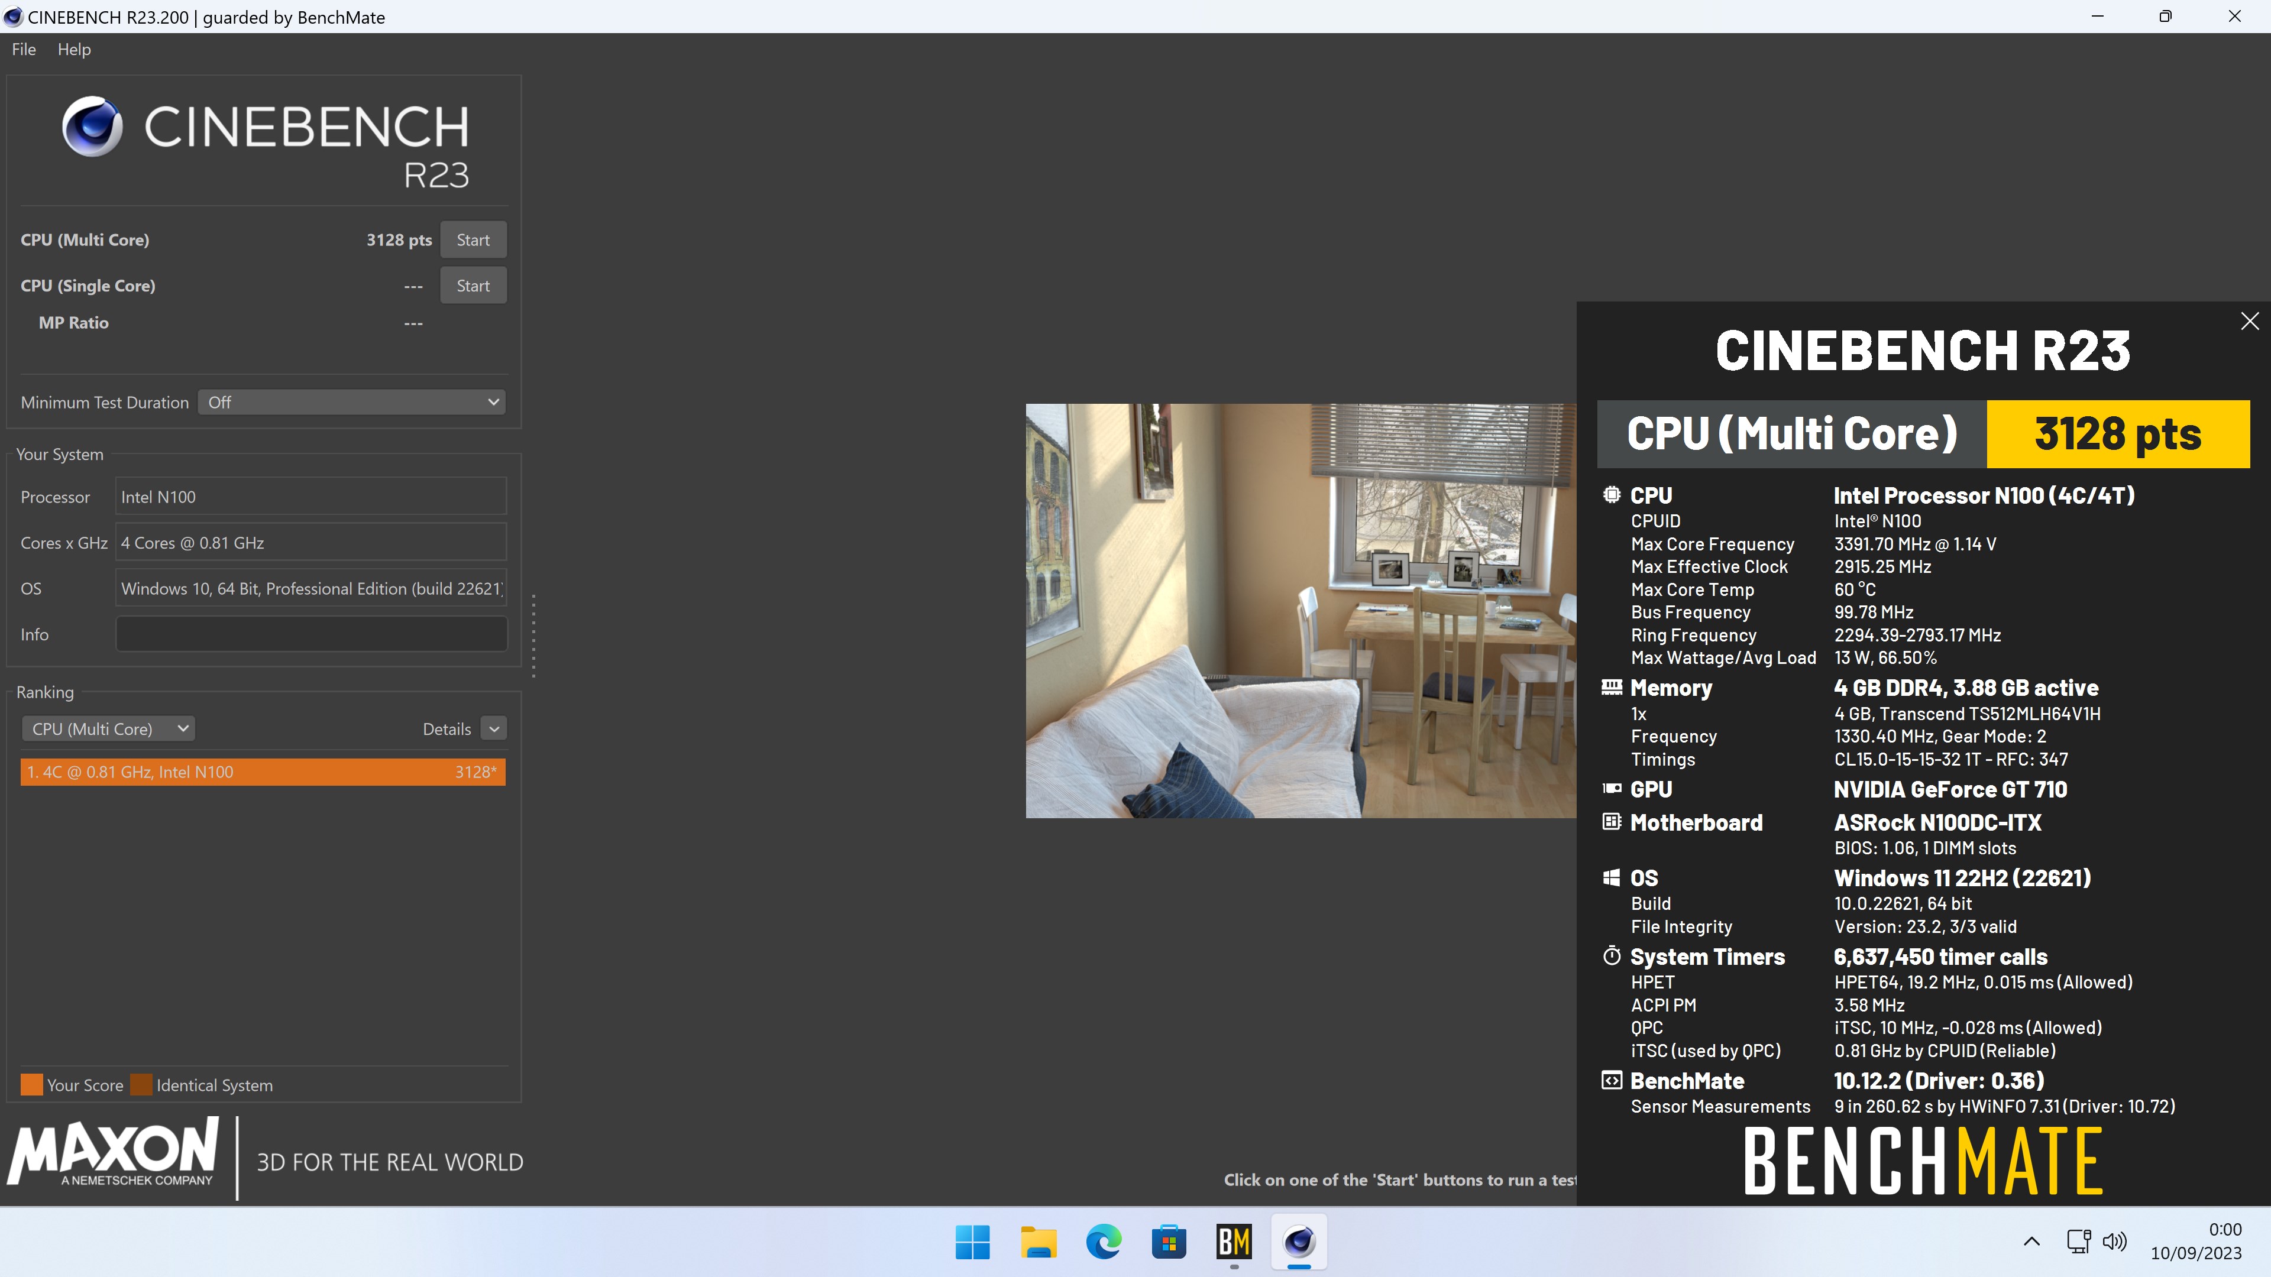Open the Windows Start menu
The image size is (2271, 1277).
coord(972,1243)
